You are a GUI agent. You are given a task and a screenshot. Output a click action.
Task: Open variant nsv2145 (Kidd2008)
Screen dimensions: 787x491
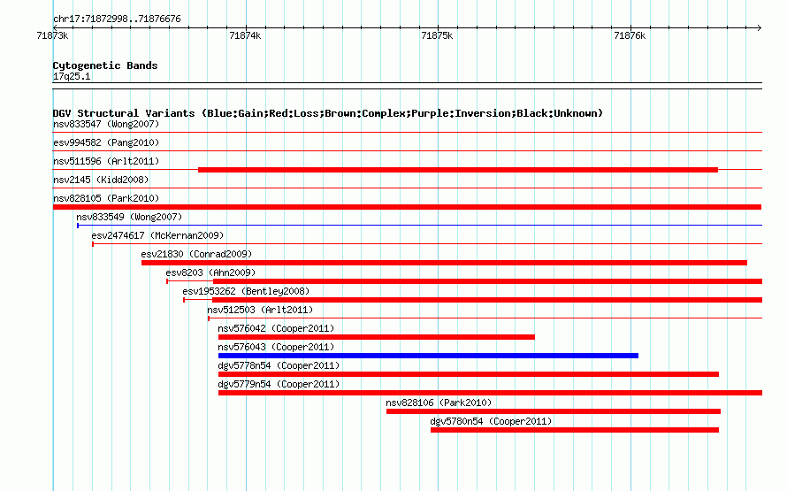(x=101, y=180)
